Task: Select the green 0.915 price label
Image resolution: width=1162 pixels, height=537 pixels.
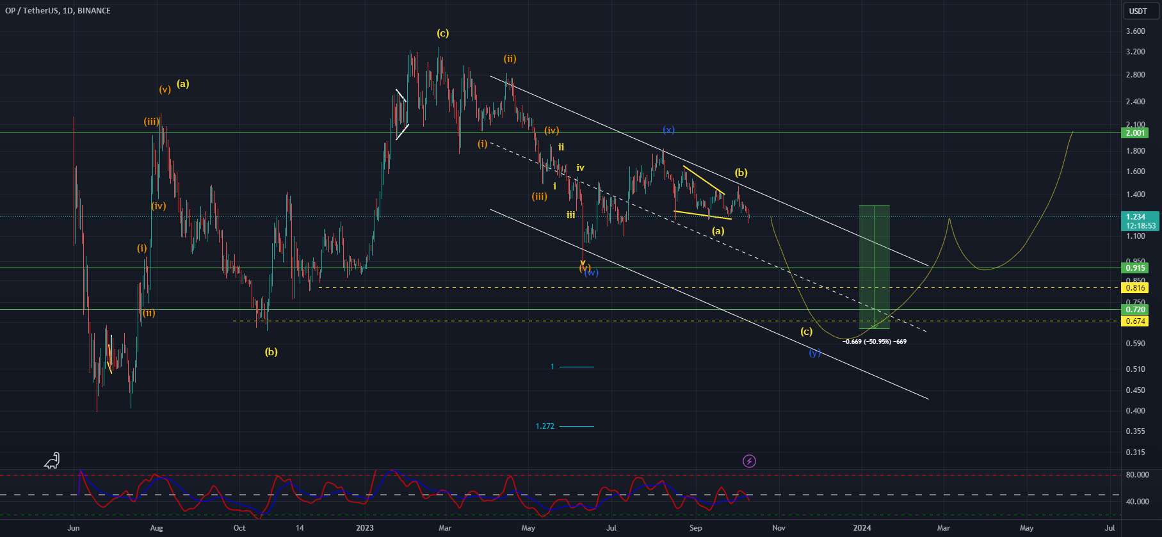Action: click(x=1134, y=268)
